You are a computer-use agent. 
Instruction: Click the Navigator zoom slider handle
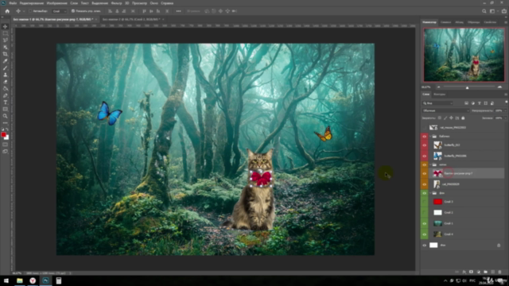[x=467, y=87]
